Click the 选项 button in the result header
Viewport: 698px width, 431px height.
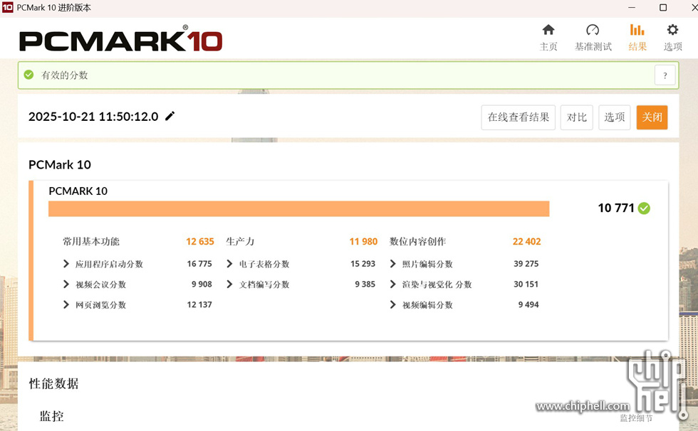614,117
